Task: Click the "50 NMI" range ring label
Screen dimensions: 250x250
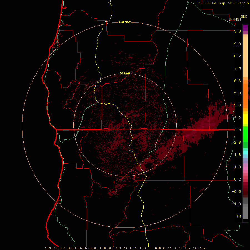Action: click(x=125, y=73)
